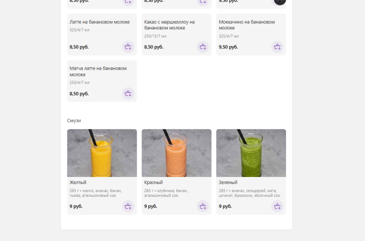Add Зеленый smoothie to cart
The width and height of the screenshot is (365, 241).
[277, 206]
